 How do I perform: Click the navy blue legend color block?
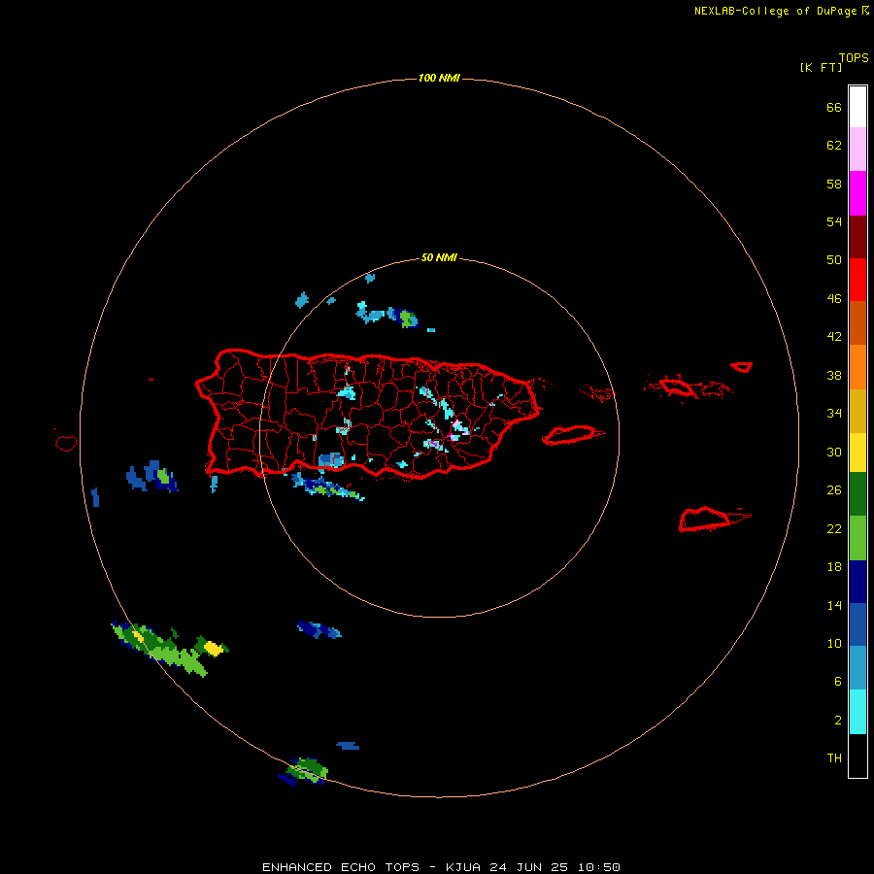click(x=857, y=582)
